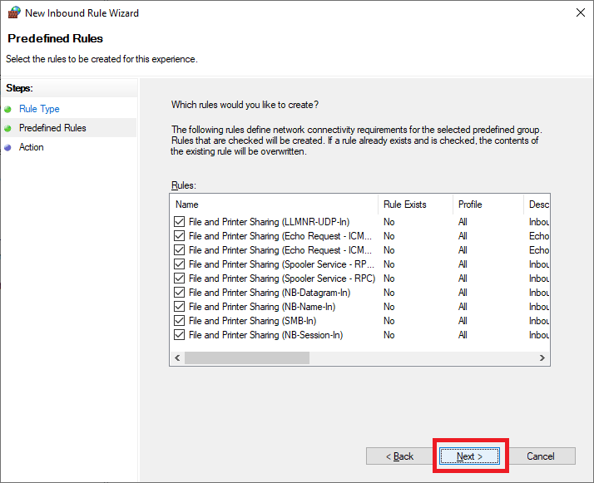Viewport: 594px width, 483px height.
Task: Select the Action step in sidebar
Action: click(32, 147)
